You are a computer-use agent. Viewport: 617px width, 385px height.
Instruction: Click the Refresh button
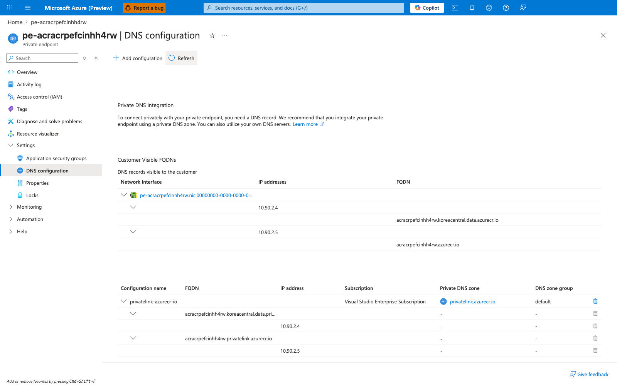(x=181, y=58)
